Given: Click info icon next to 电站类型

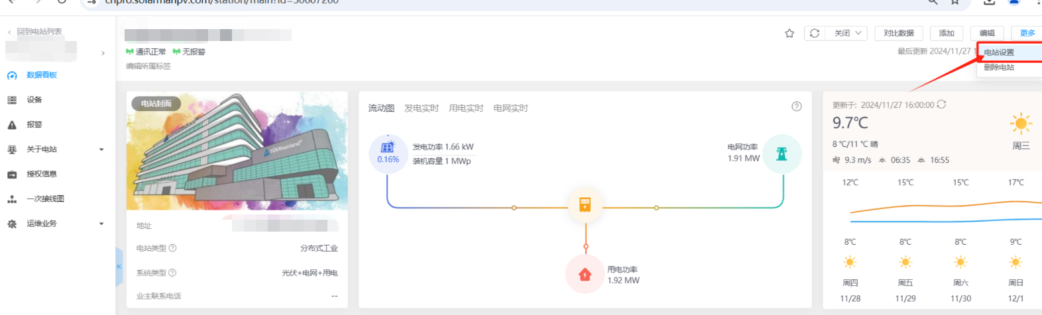Looking at the screenshot, I should point(172,248).
